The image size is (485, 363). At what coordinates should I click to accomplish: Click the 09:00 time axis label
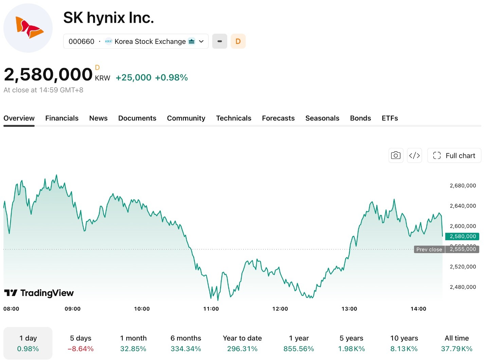click(73, 309)
